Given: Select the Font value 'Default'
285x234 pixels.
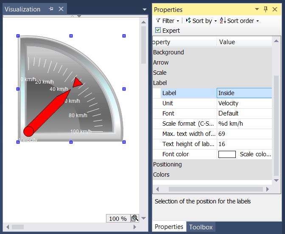Looking at the screenshot, I should [x=244, y=113].
